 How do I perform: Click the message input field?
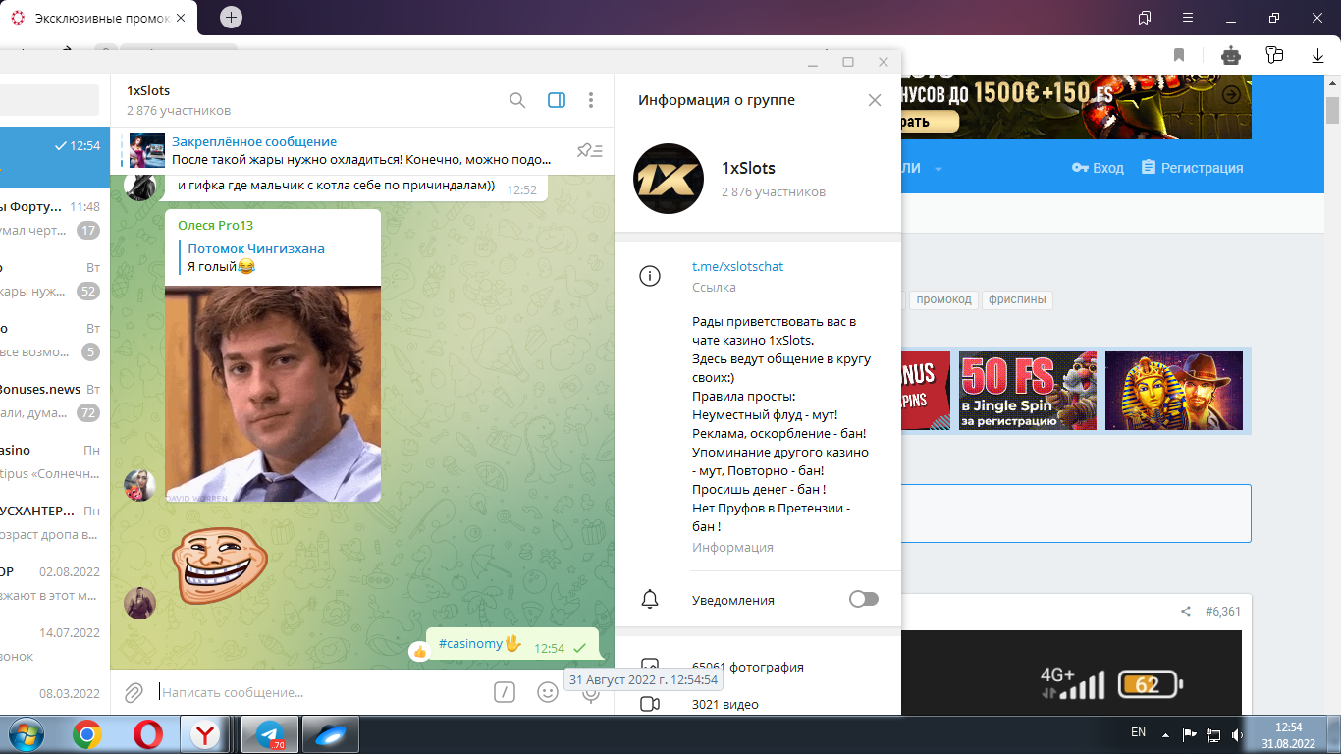point(321,692)
